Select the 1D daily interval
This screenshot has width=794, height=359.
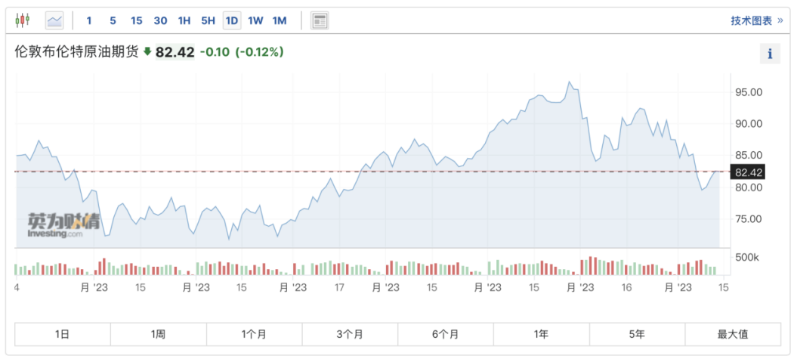click(x=232, y=20)
